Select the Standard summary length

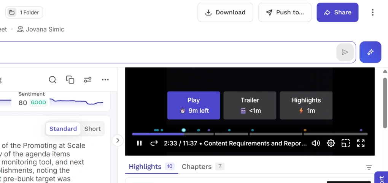(x=63, y=129)
